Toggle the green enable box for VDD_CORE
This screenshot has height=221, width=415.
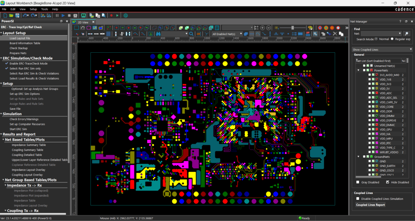pos(373,107)
